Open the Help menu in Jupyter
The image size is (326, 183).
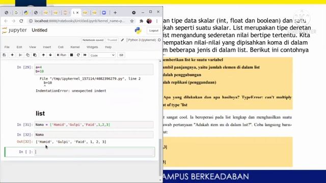pyautogui.click(x=108, y=47)
